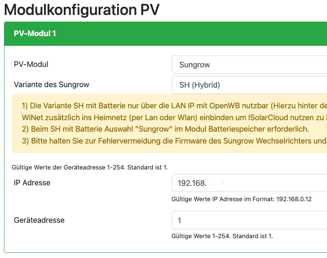
Task: Click the example address 192.168.0.12 in hint
Action: [x=294, y=199]
